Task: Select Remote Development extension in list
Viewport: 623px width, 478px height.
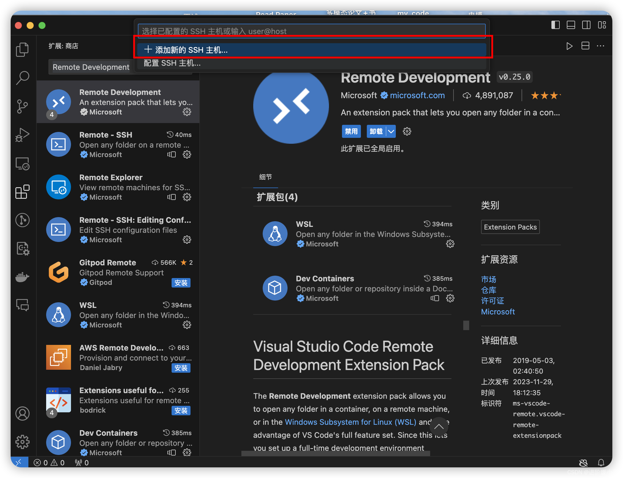Action: tap(118, 102)
